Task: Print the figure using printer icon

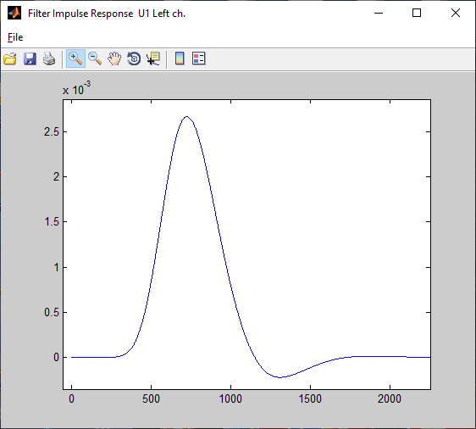Action: 49,58
